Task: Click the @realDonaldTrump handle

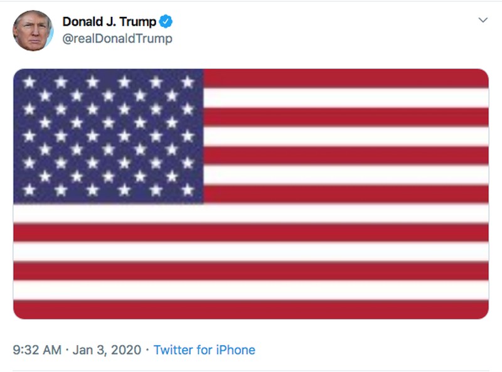Action: [117, 39]
